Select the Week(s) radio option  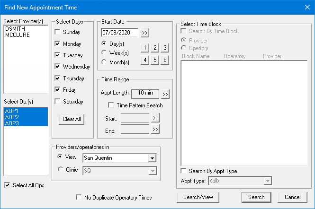pyautogui.click(x=104, y=53)
